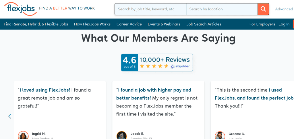Click the Log In link
Viewport: 294px width, 139px height.
point(284,24)
